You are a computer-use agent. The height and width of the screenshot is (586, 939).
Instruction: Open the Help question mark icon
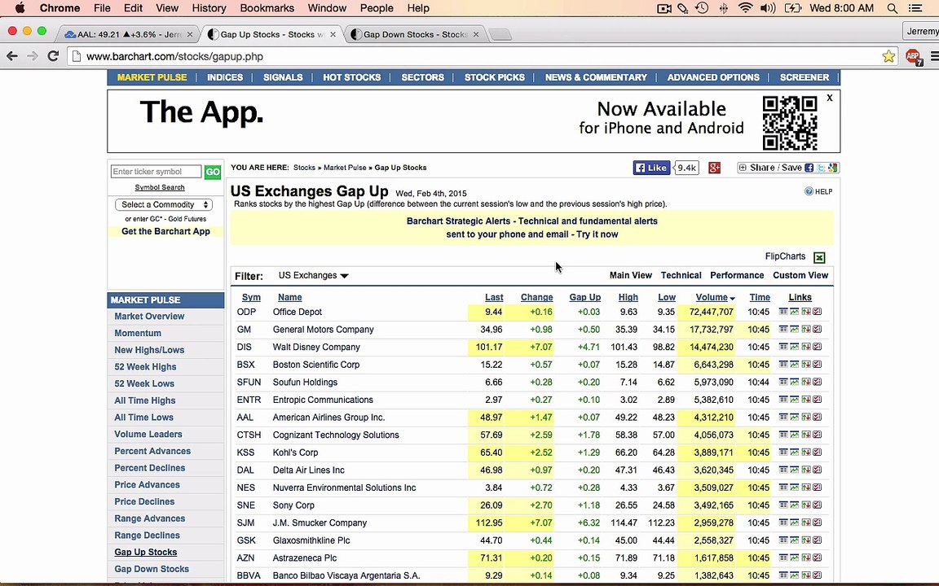(x=809, y=191)
